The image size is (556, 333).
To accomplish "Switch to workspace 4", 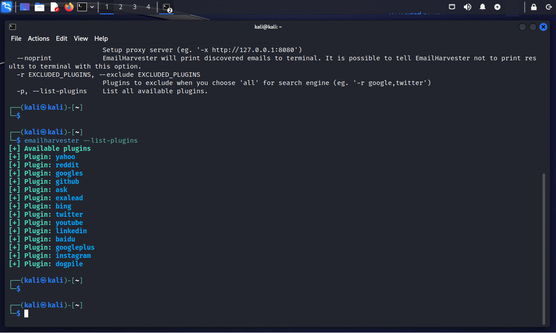I will (x=149, y=7).
